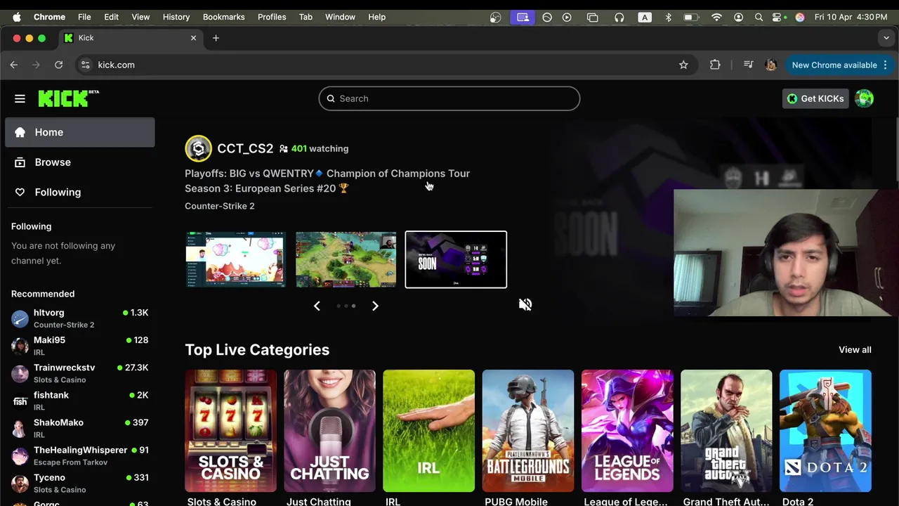Select the second MOBA stream thumbnail
The image size is (899, 506).
tap(346, 259)
